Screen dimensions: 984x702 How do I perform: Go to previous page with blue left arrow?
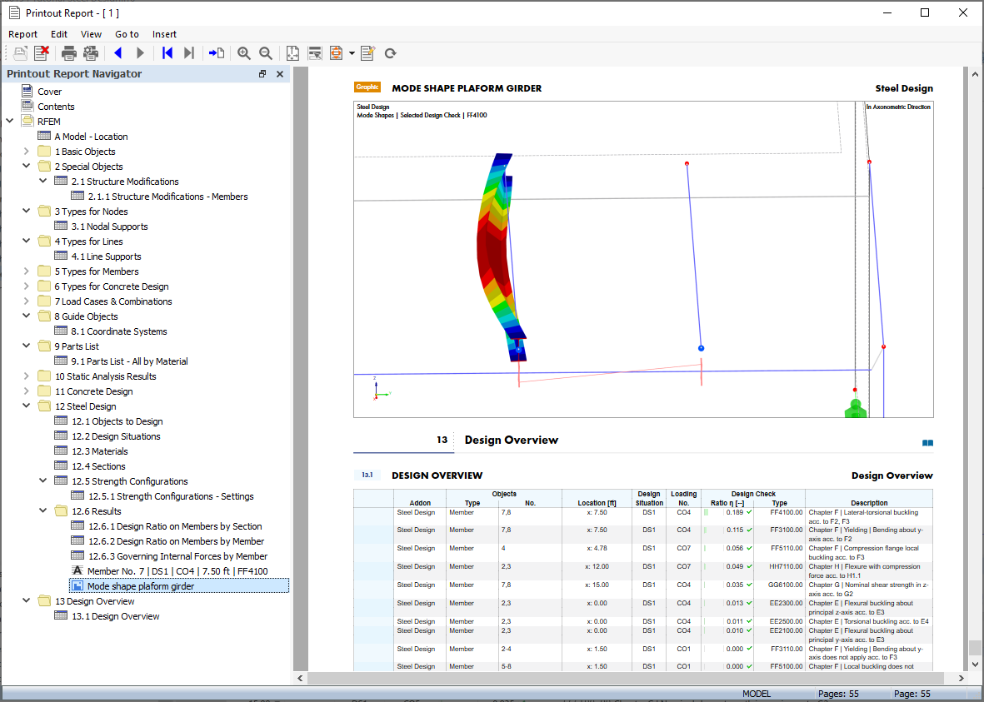[x=117, y=53]
